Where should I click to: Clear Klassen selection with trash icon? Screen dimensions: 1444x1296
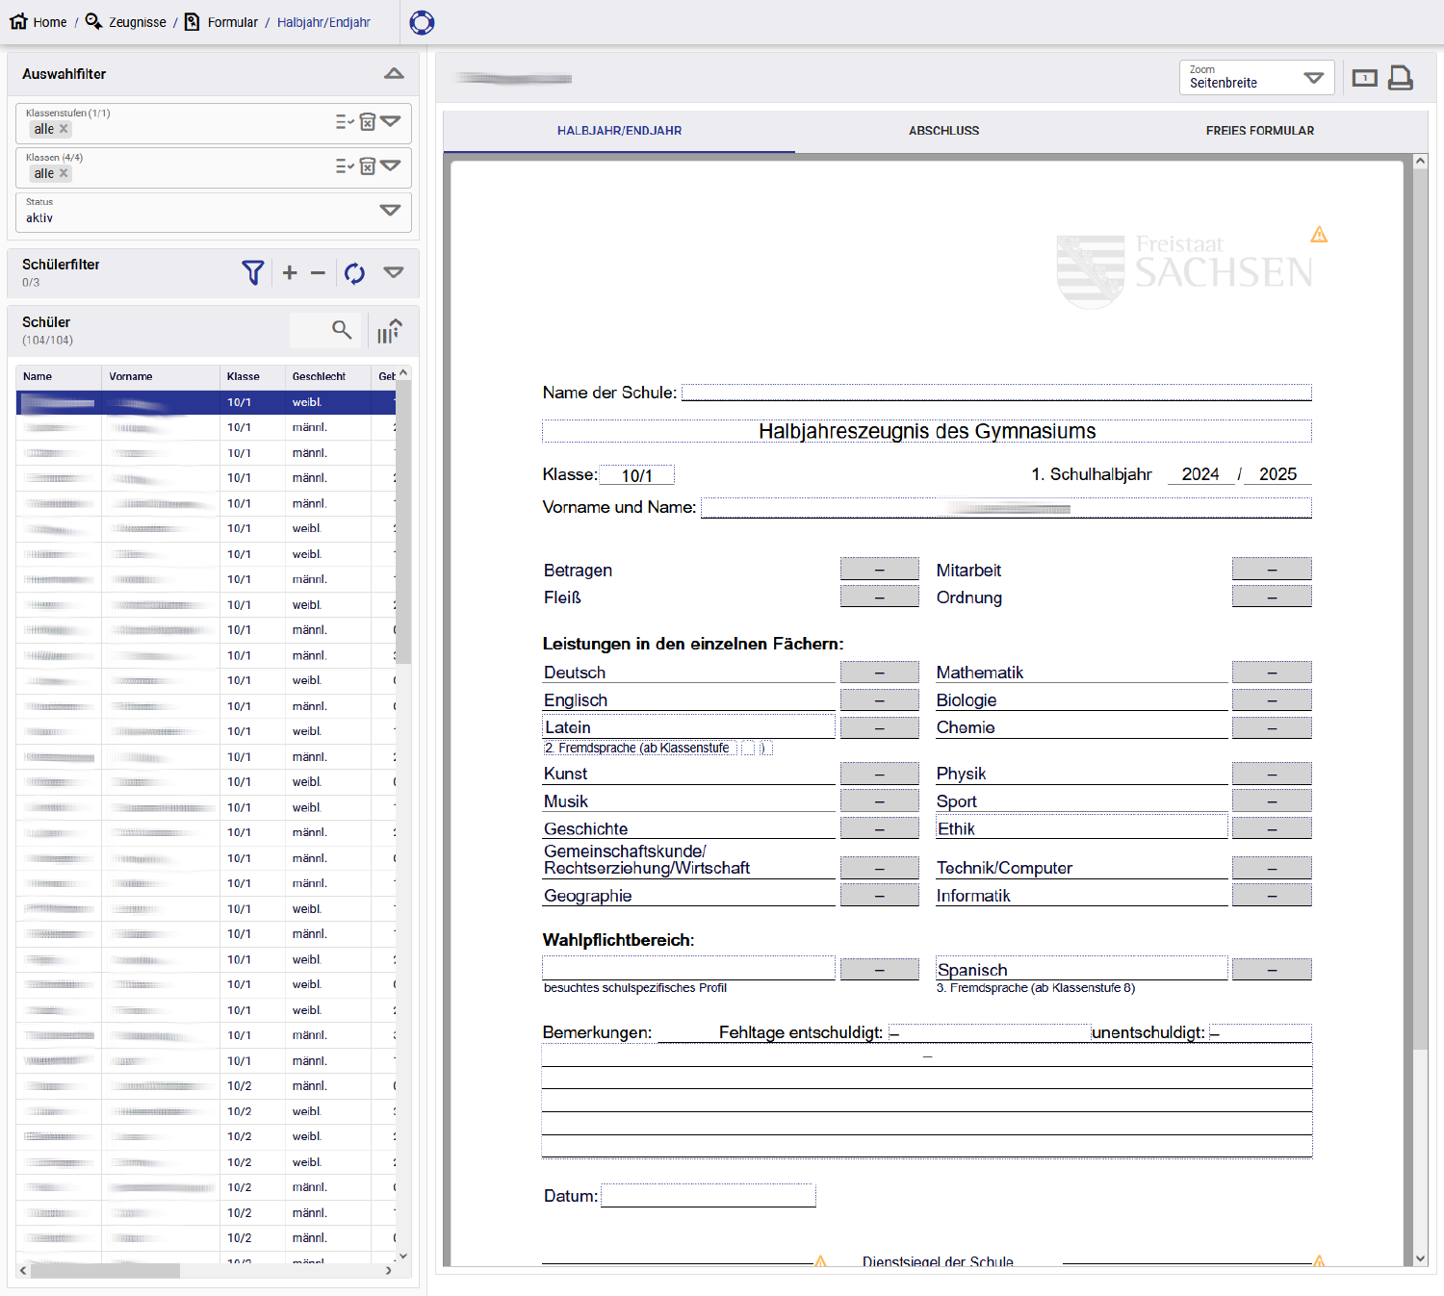click(368, 166)
